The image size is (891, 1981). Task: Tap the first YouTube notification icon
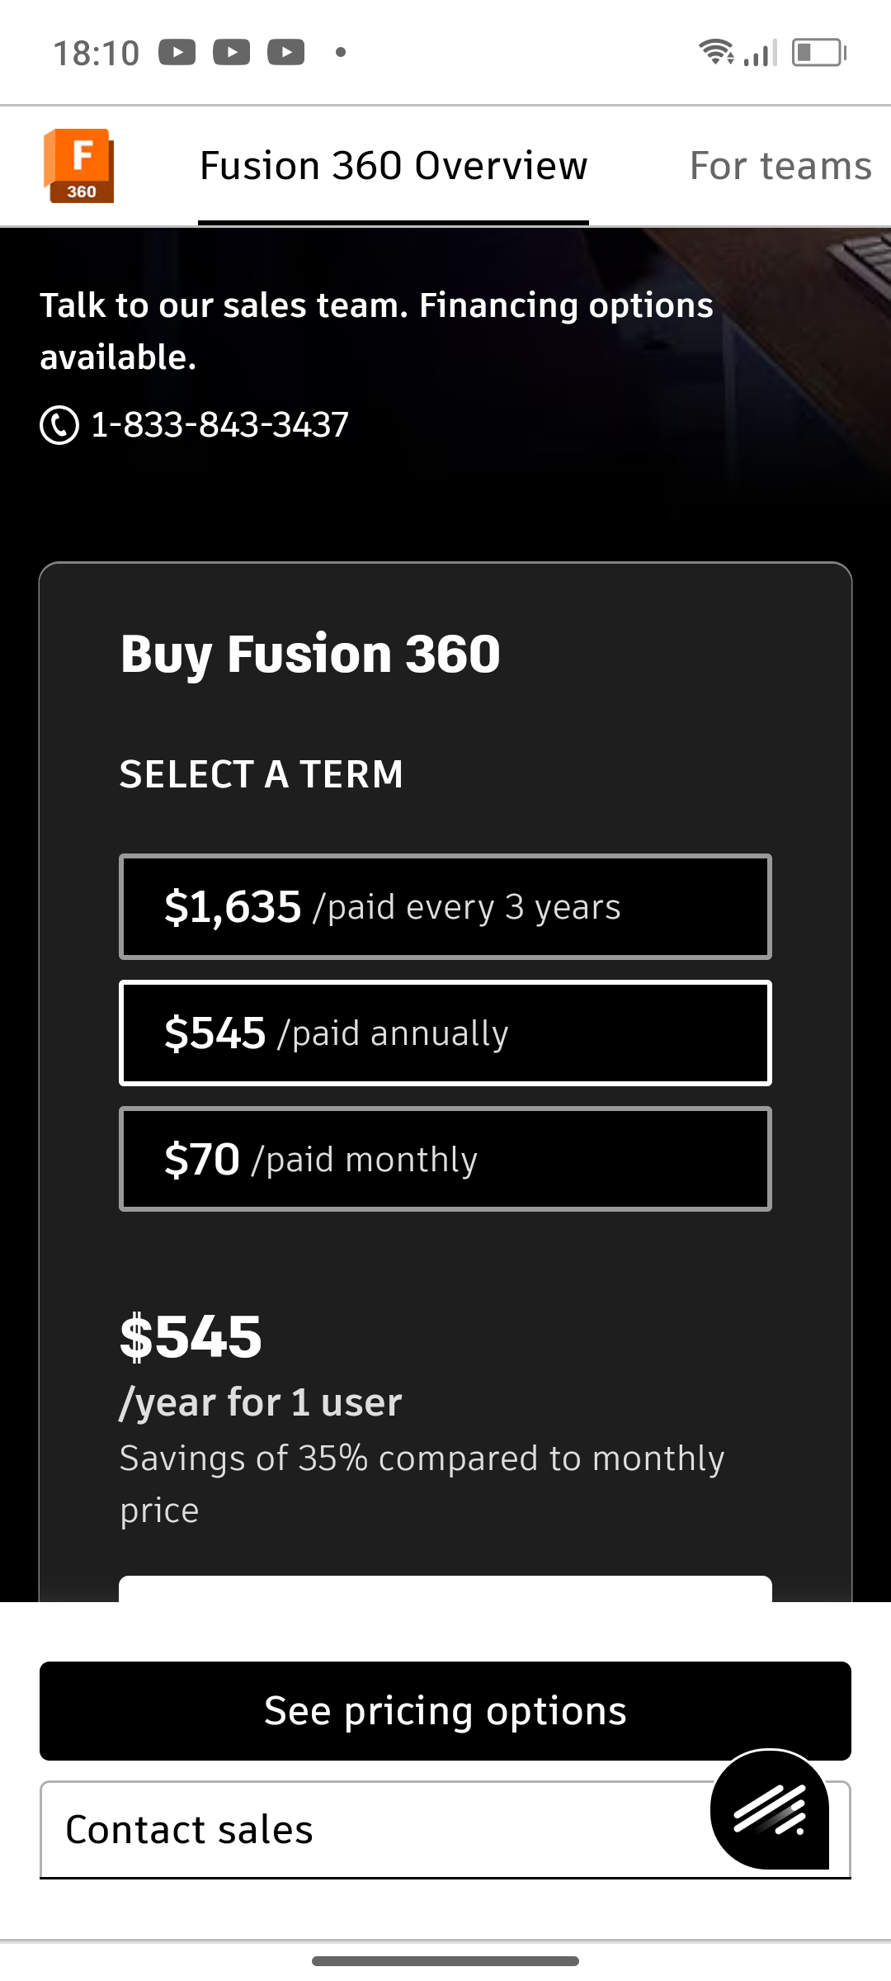click(177, 53)
